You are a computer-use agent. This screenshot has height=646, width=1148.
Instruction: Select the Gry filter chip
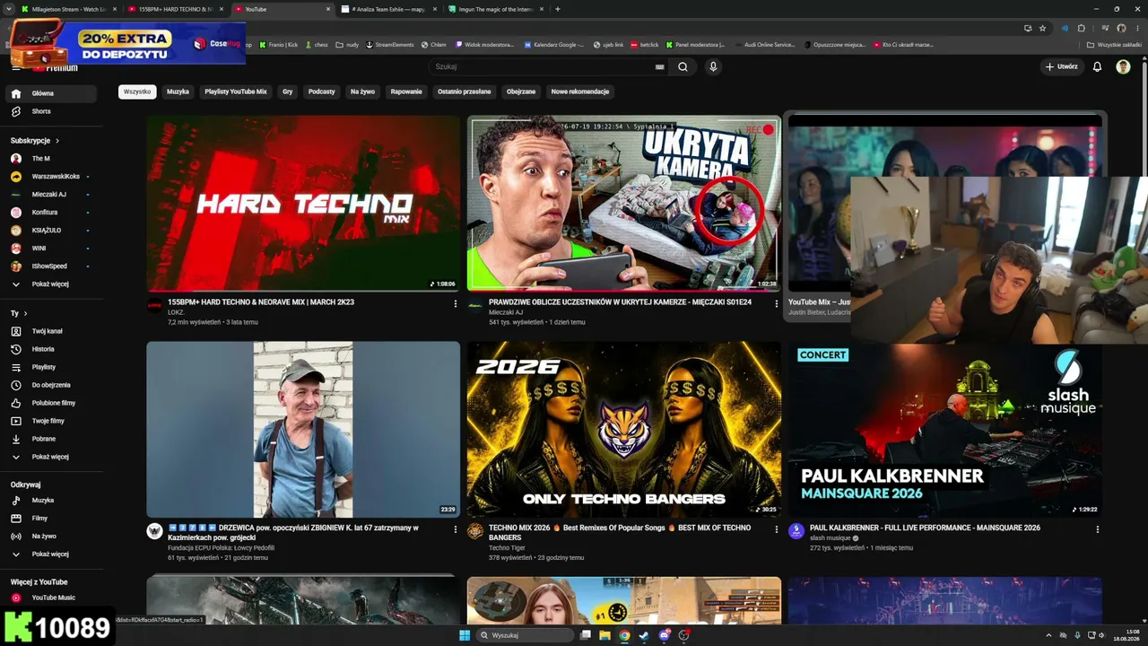288,92
